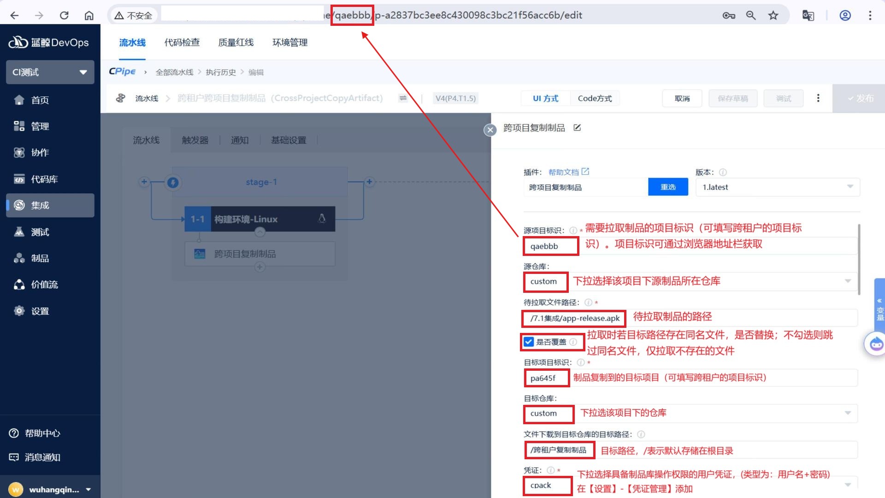
Task: Toggle the 是否覆盖 checkbox
Action: (x=529, y=342)
